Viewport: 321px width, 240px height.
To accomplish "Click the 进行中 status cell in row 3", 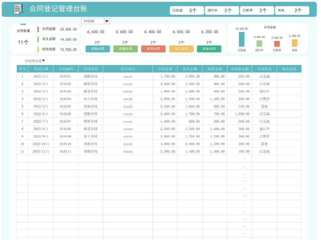I will (x=265, y=91).
